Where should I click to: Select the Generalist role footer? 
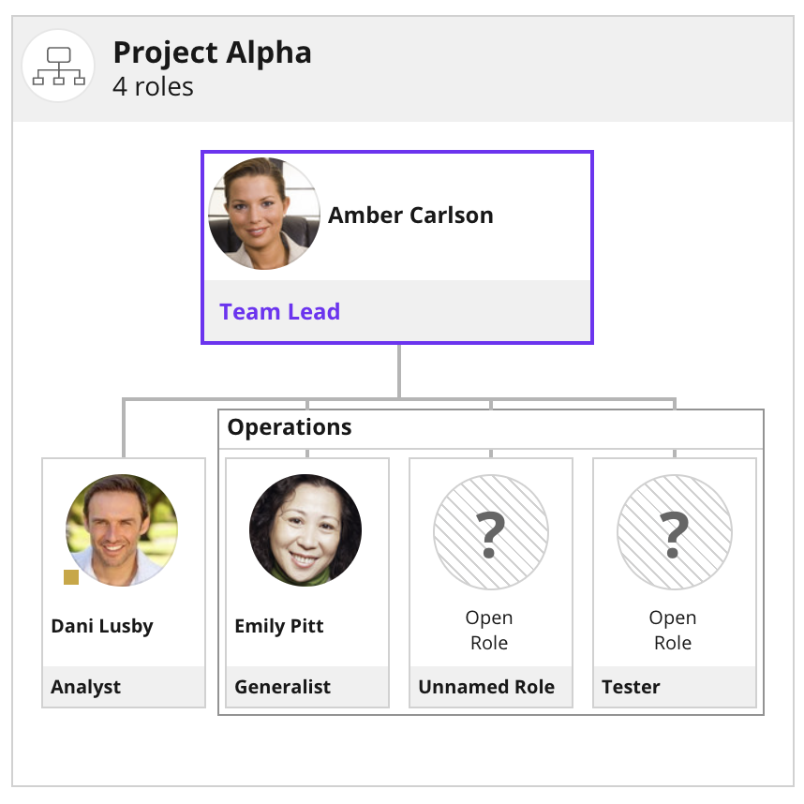coord(307,687)
